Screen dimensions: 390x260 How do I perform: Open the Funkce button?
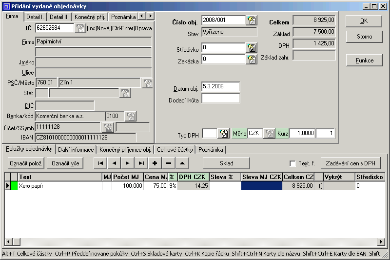click(364, 60)
